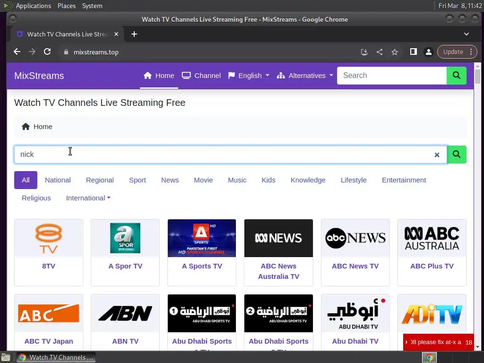The image size is (484, 363).
Task: Filter channels by Religious
Action: (36, 198)
